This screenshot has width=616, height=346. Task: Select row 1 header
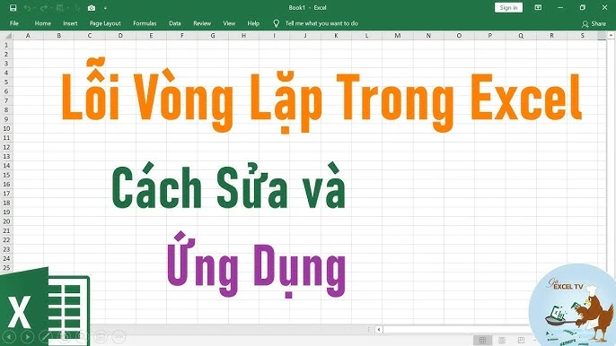click(x=6, y=45)
